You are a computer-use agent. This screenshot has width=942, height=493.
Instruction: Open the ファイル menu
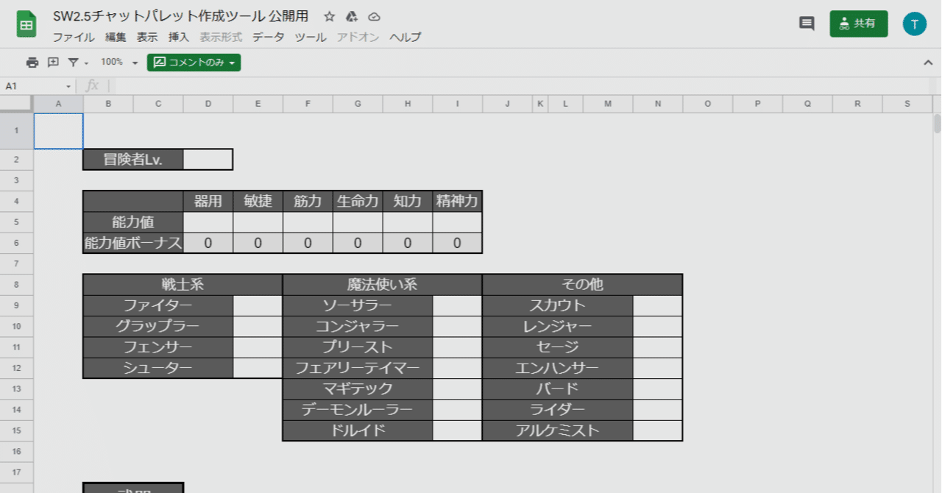click(74, 37)
